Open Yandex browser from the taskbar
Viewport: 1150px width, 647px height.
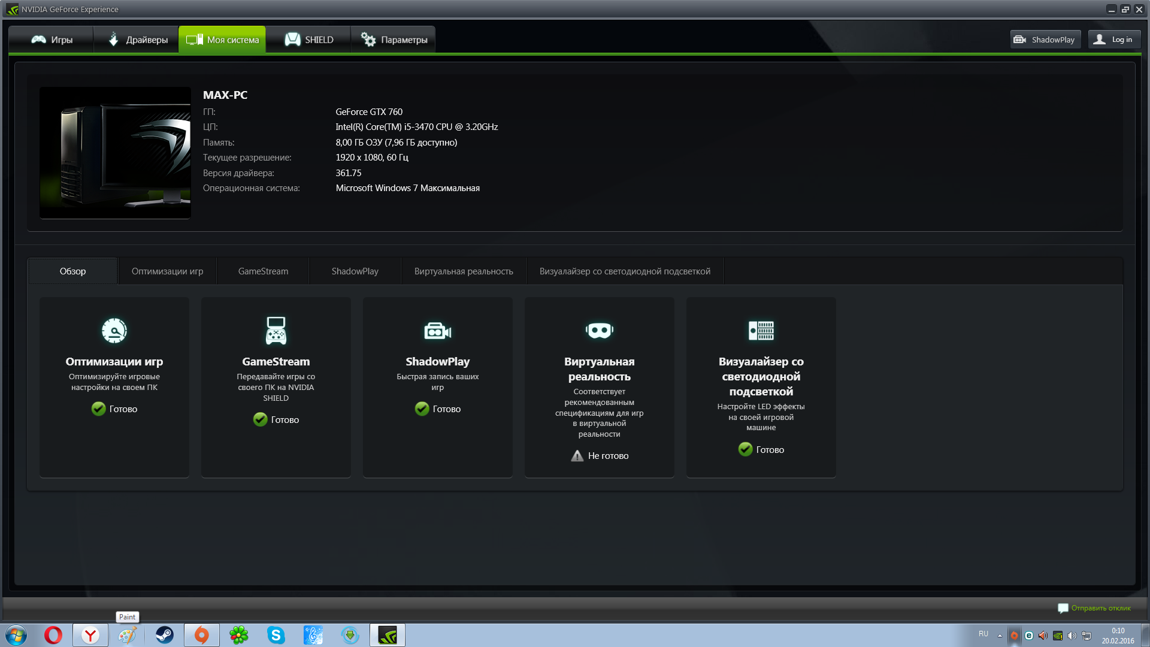click(90, 635)
